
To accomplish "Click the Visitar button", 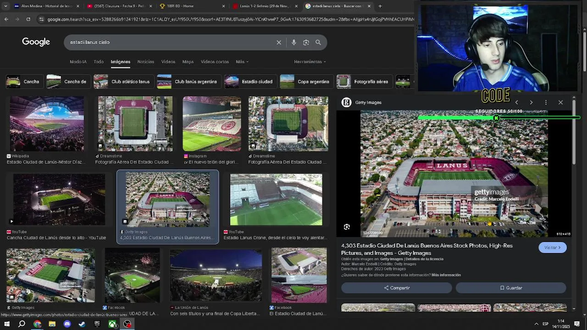I will pyautogui.click(x=553, y=247).
